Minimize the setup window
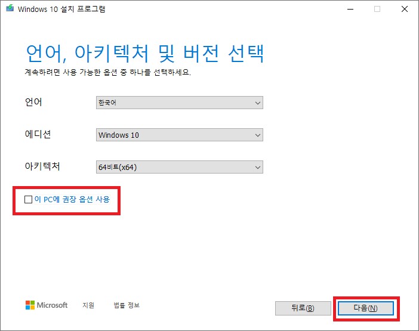 [350, 9]
